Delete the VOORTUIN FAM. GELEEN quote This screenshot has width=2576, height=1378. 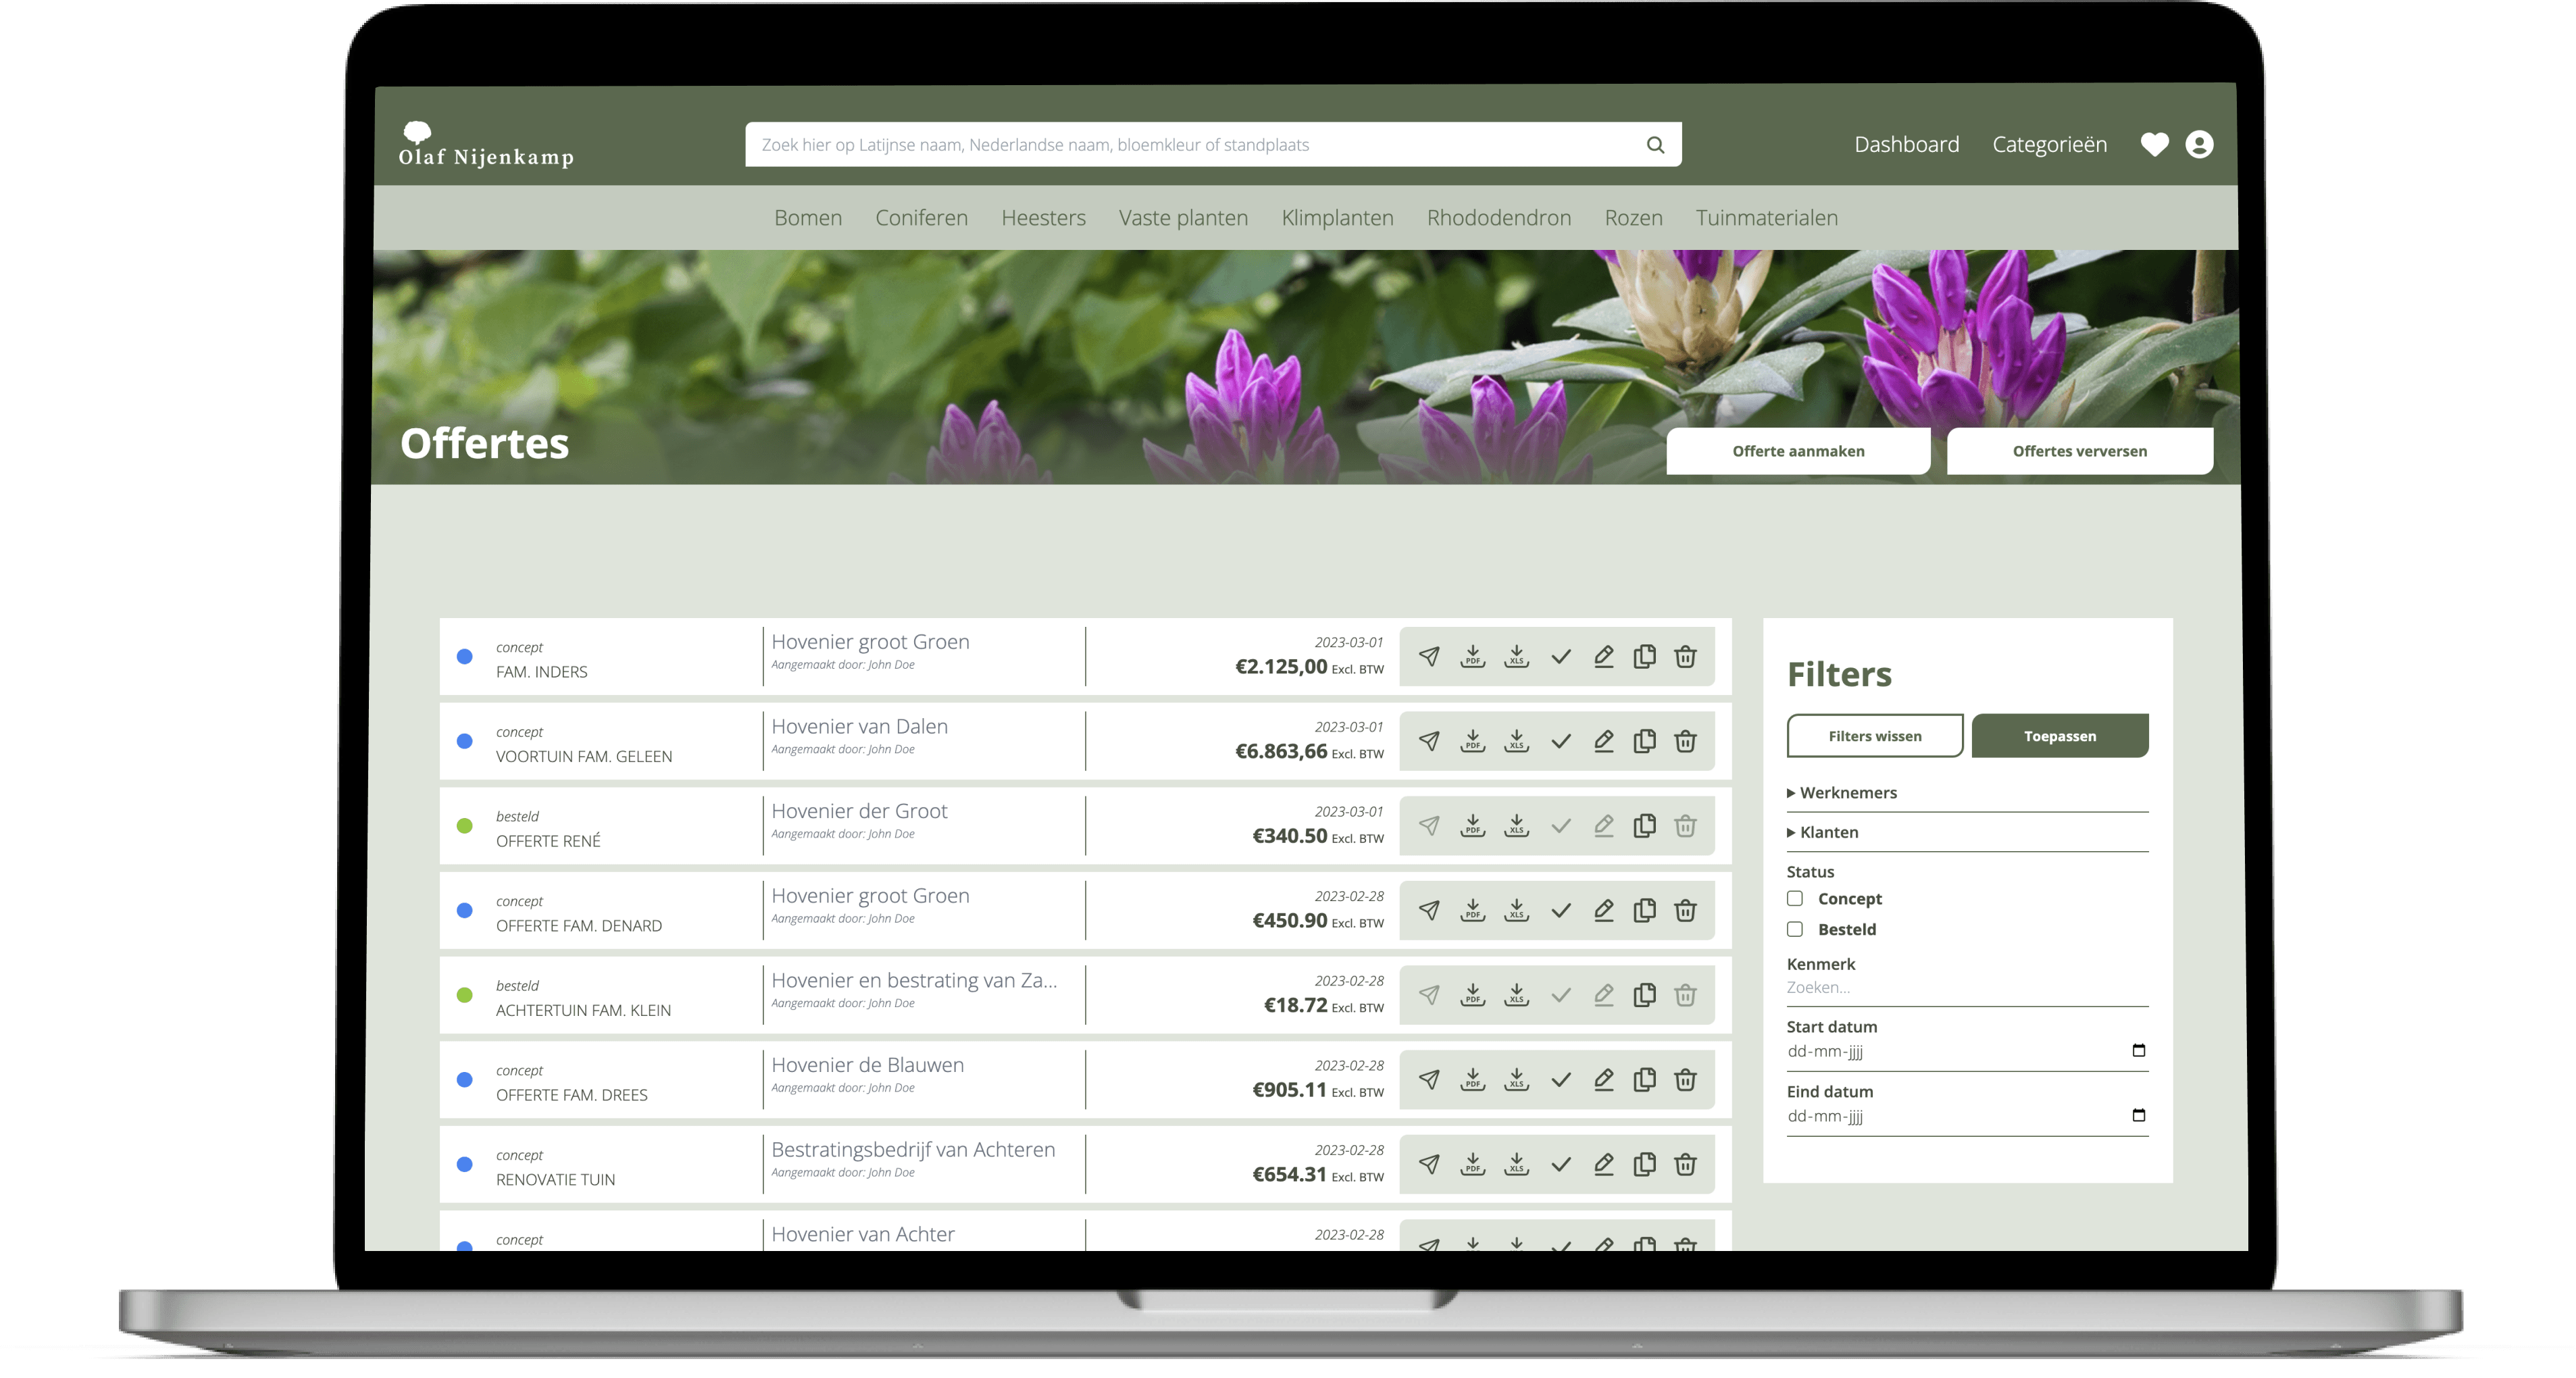(x=1686, y=741)
